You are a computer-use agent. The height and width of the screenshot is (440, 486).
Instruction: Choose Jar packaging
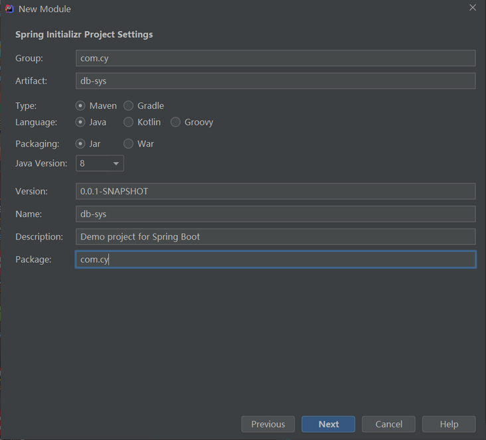point(80,143)
